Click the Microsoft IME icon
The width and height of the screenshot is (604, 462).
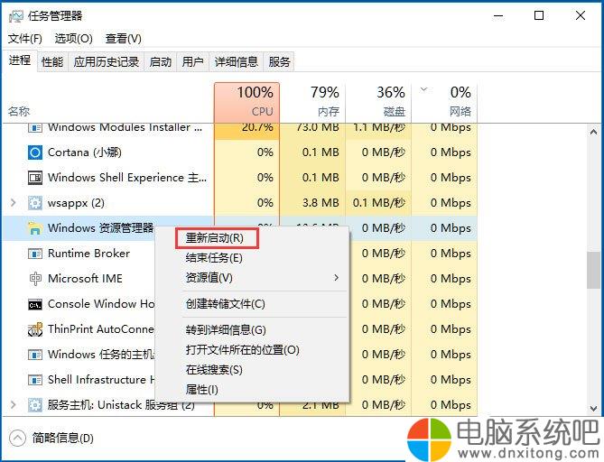coord(35,279)
